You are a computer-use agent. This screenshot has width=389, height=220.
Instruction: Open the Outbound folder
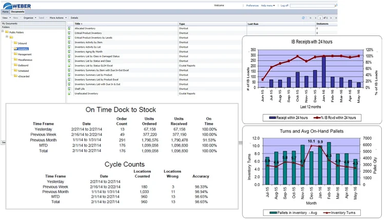(24, 65)
